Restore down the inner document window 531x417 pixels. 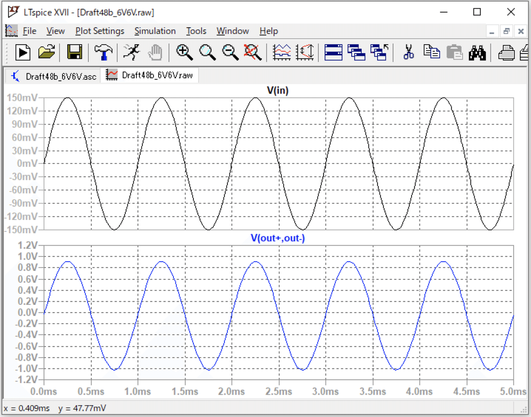(507, 31)
